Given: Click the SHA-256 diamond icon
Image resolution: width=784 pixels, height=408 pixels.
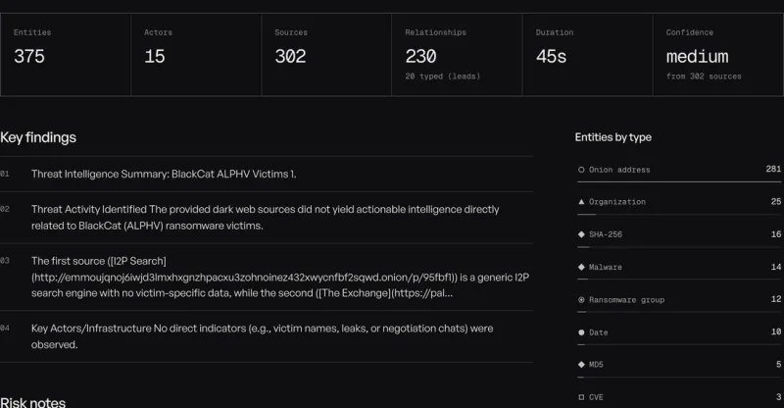Looking at the screenshot, I should [581, 234].
